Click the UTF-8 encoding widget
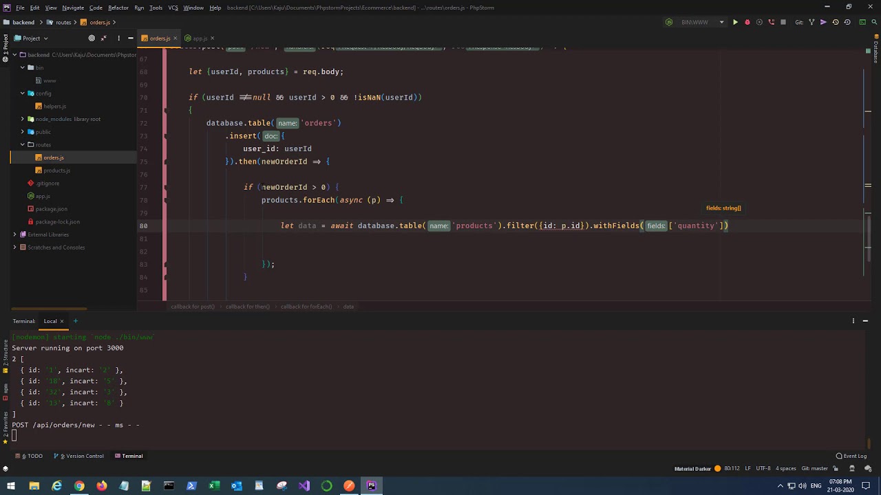Viewport: 881px width, 495px height. click(763, 469)
